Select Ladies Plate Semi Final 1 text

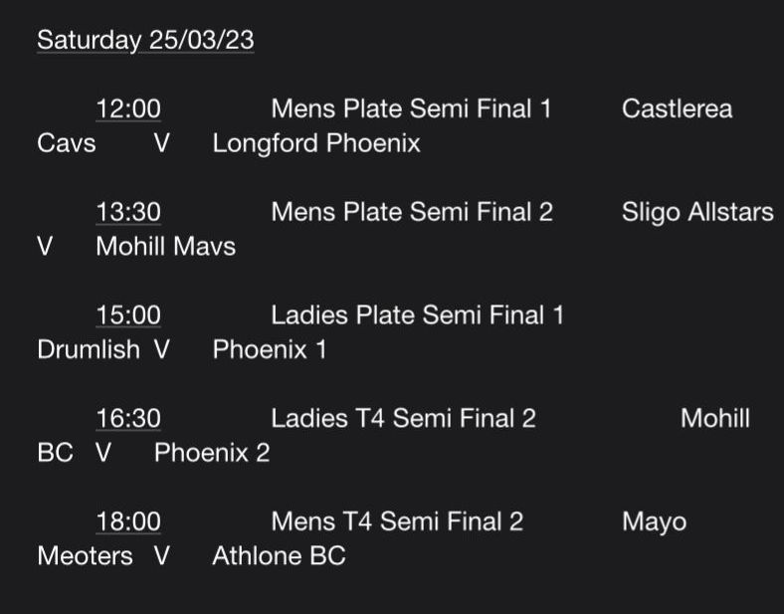(418, 315)
